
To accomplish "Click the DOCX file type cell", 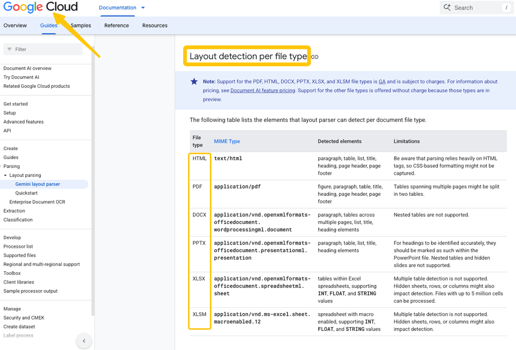I will pos(199,215).
